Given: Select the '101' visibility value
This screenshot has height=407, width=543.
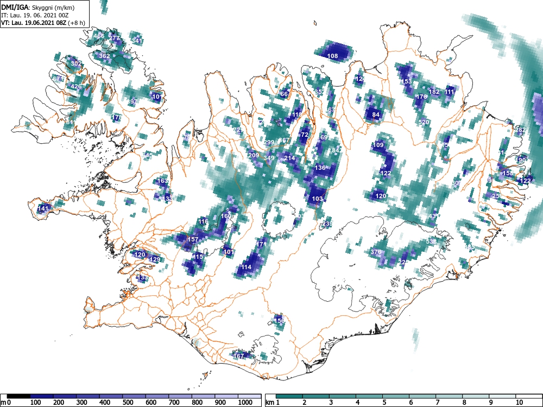Looking at the screenshot, I should click(228, 252).
